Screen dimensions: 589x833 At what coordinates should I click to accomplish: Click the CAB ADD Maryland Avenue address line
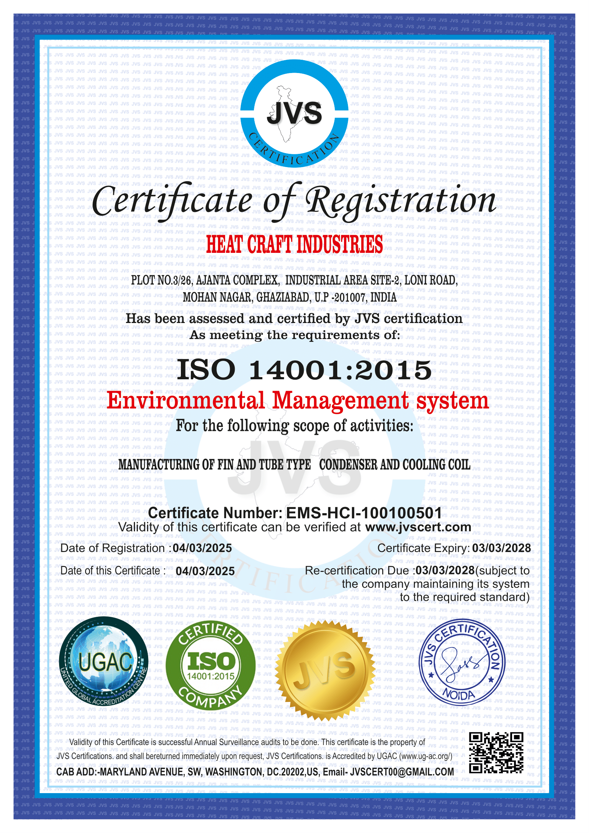click(x=255, y=771)
